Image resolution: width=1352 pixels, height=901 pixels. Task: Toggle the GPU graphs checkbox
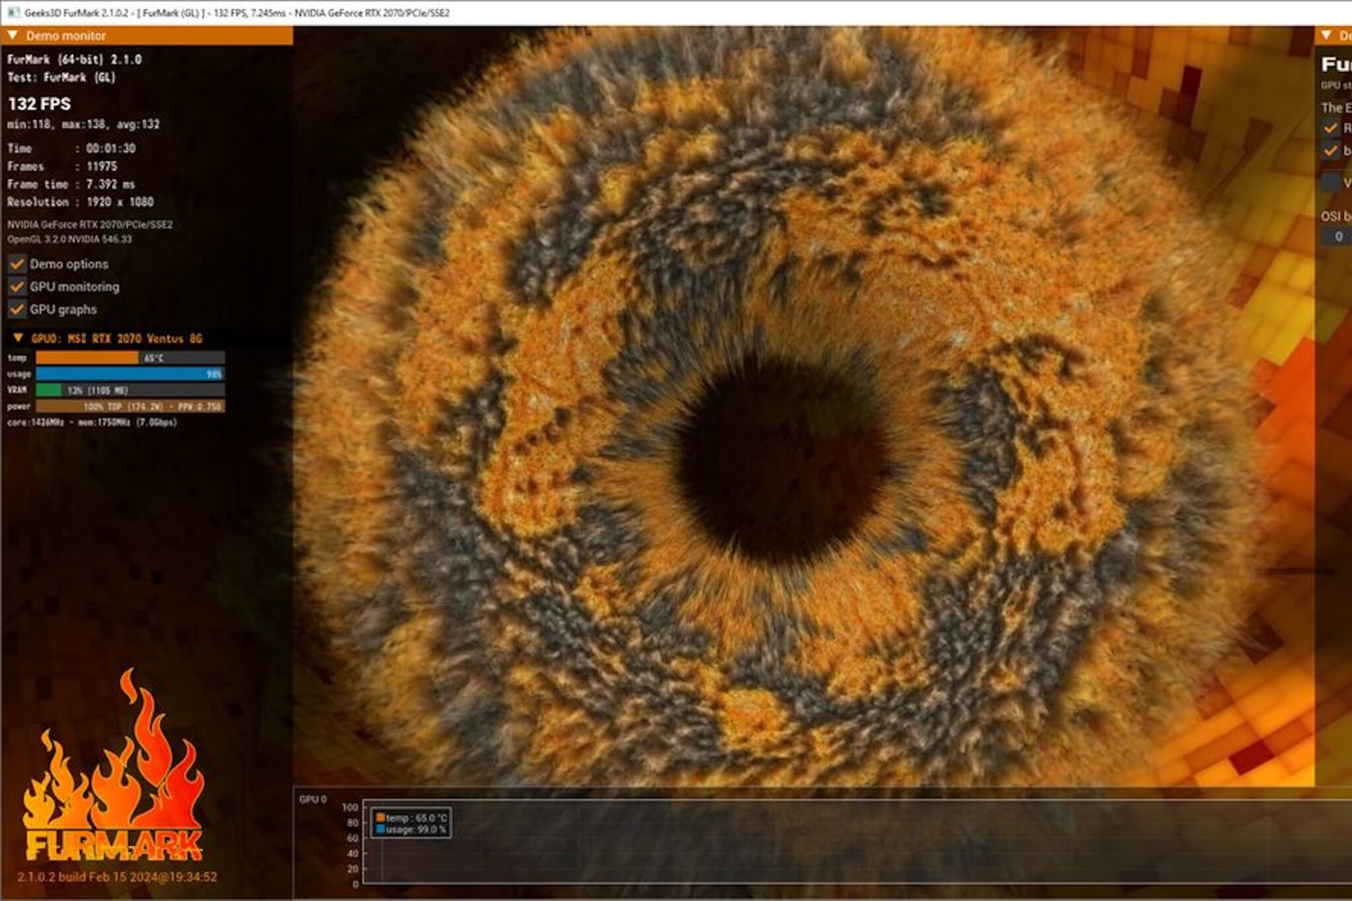[x=17, y=309]
